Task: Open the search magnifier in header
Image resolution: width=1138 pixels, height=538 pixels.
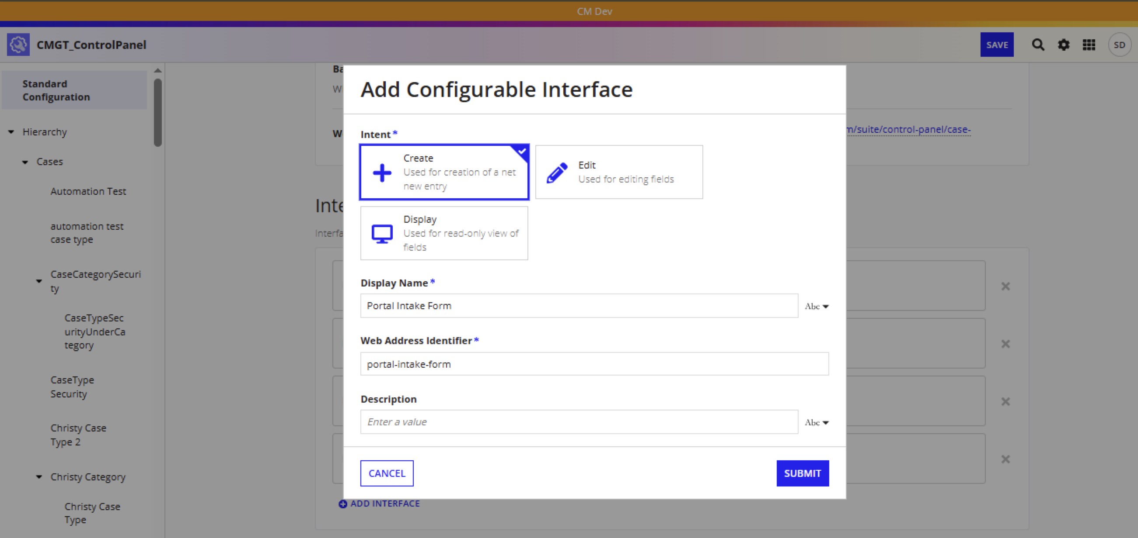Action: point(1038,45)
